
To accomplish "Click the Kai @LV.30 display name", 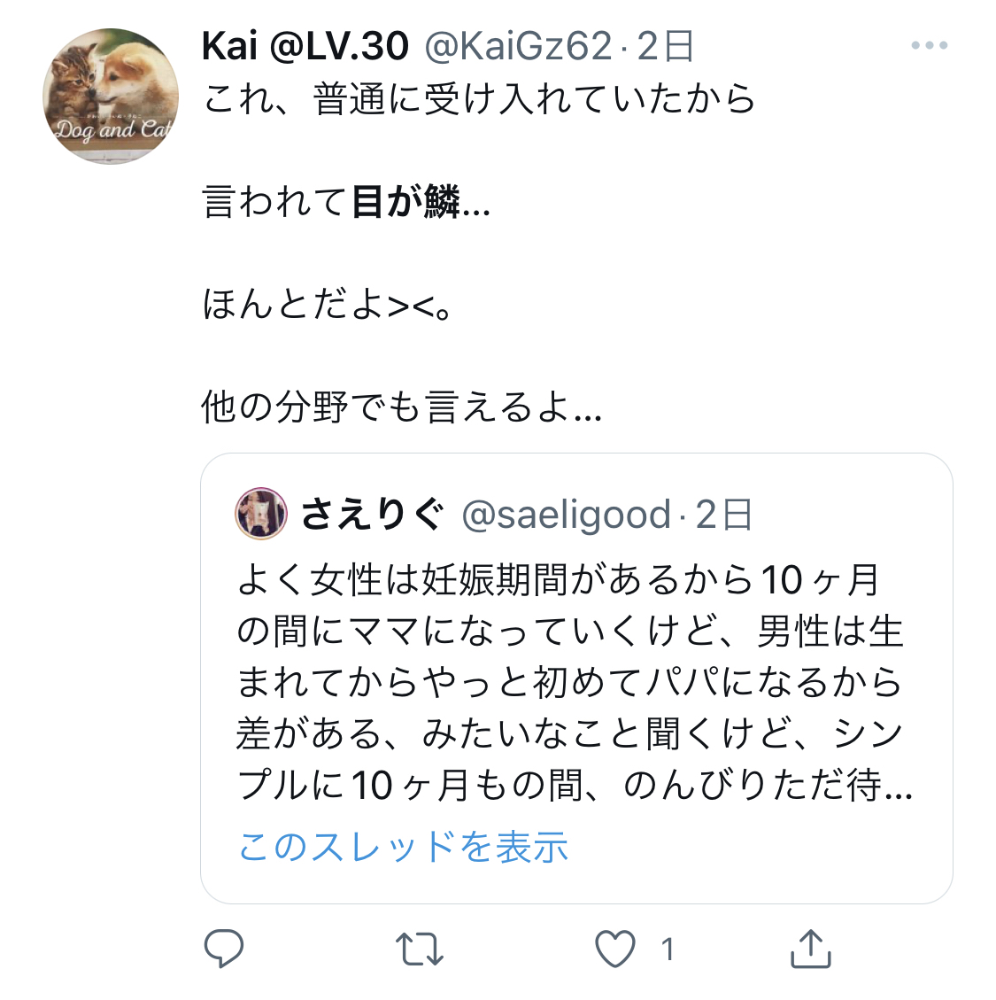I will tap(305, 46).
